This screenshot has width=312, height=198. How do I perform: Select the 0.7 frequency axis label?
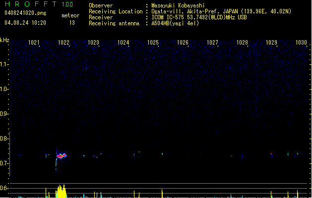click(x=4, y=163)
